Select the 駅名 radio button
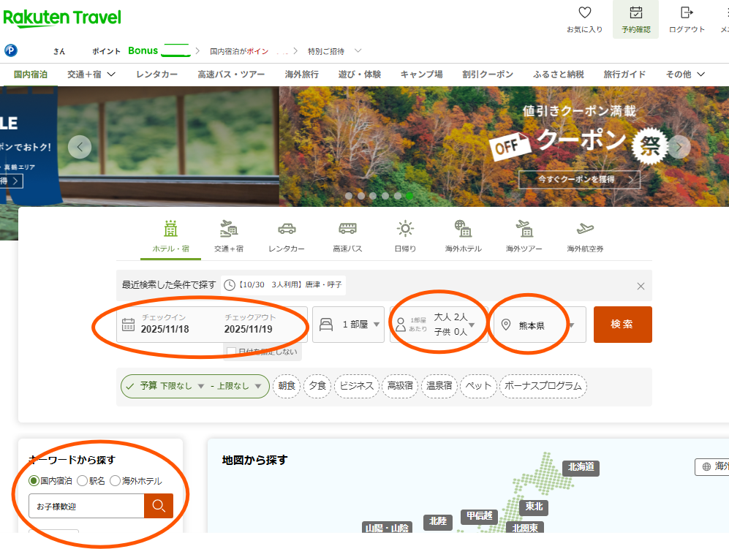Screen dimensions: 729x549 [82, 481]
